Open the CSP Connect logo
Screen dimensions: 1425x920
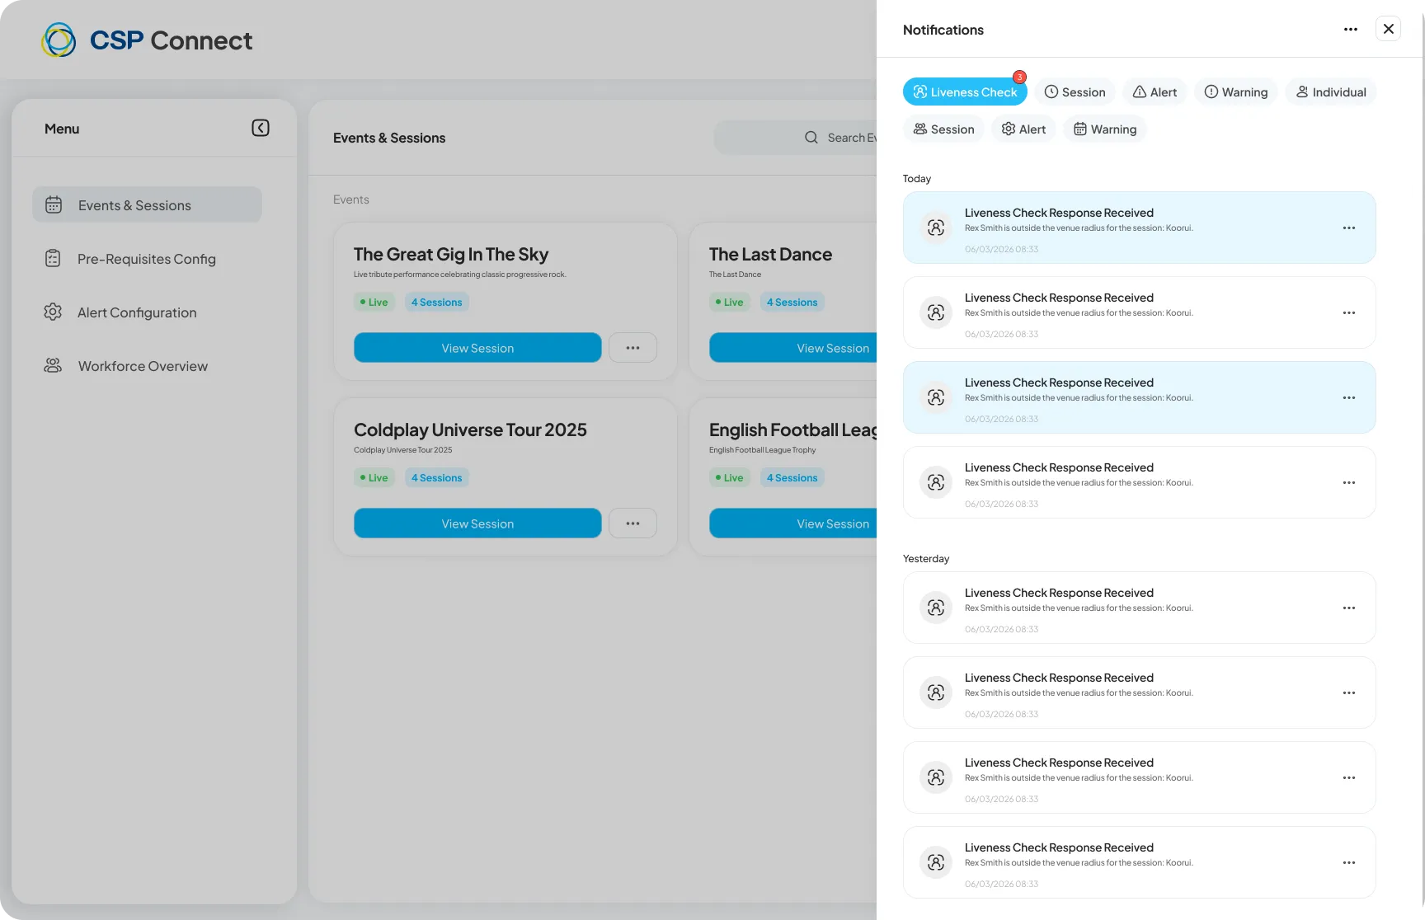147,40
